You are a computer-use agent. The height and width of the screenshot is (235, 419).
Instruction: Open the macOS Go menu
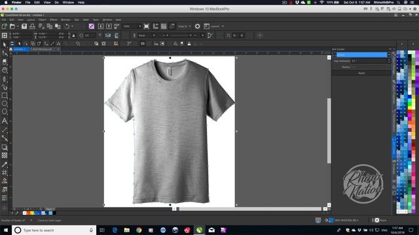tap(56, 3)
